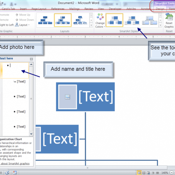
Task: Click the Organization Chart description heading
Action: pos(11,139)
